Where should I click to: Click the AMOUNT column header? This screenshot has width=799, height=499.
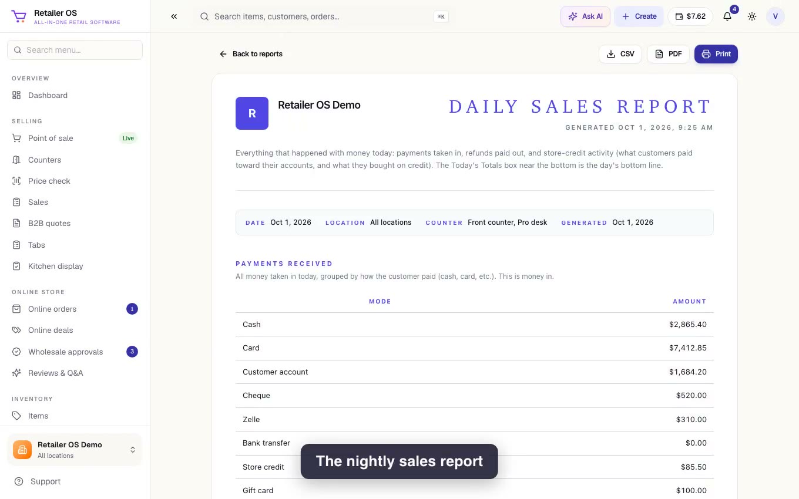coord(689,301)
